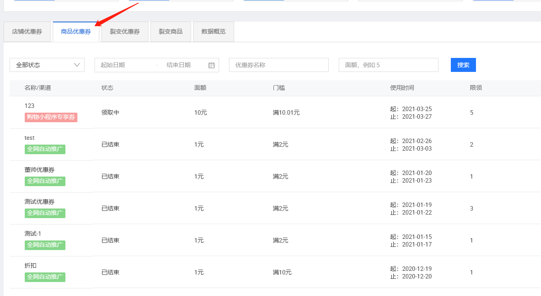Click start date 2021-01-20

coord(417,173)
